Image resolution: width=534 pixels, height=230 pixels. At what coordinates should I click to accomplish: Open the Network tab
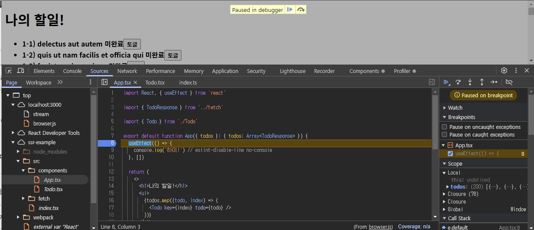point(127,71)
